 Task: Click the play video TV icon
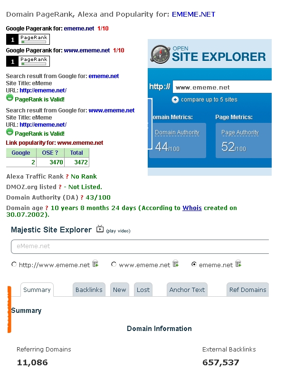[100, 229]
